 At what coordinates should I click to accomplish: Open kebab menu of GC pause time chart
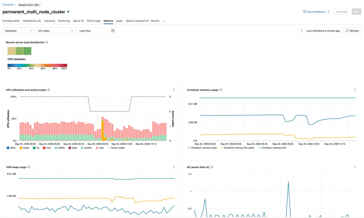click(355, 167)
